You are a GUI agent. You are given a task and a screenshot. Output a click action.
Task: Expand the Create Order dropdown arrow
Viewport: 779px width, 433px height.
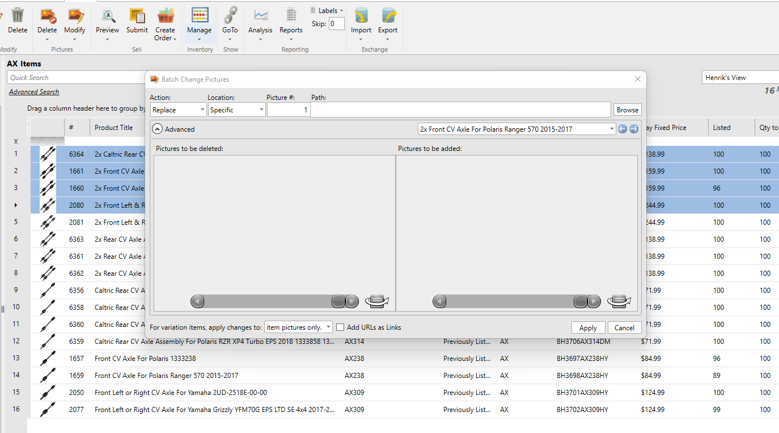pyautogui.click(x=175, y=39)
